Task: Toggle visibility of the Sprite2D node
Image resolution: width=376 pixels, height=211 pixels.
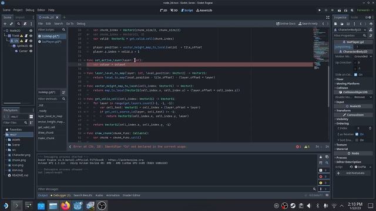Action: tap(31, 46)
